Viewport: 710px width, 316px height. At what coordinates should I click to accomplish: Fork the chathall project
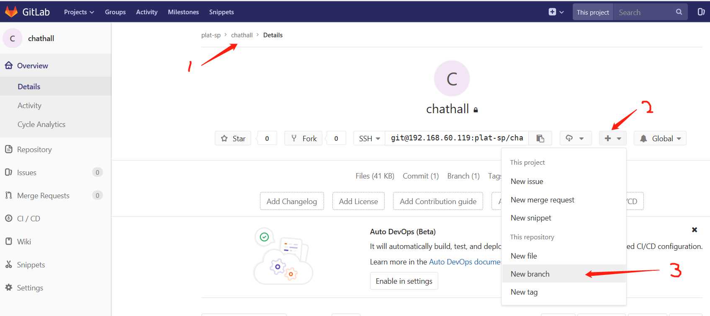click(x=303, y=138)
